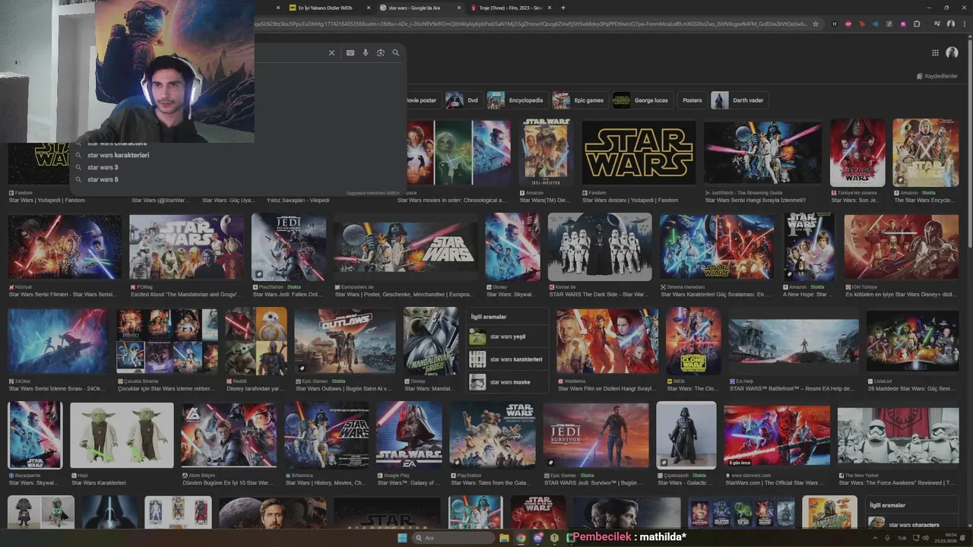Filter images by Posters chip
Viewport: 973px width, 547px height.
click(x=692, y=100)
